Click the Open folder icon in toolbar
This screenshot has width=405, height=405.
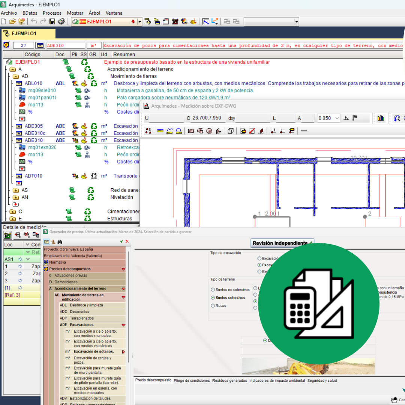(12, 21)
